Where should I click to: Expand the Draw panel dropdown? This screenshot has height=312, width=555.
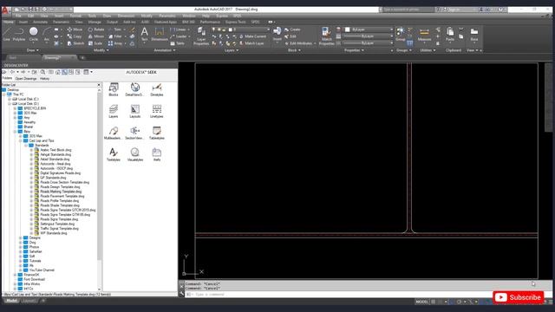coord(33,50)
